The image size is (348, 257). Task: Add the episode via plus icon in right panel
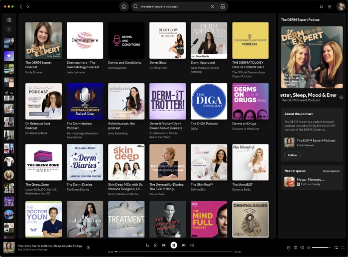[x=341, y=97]
